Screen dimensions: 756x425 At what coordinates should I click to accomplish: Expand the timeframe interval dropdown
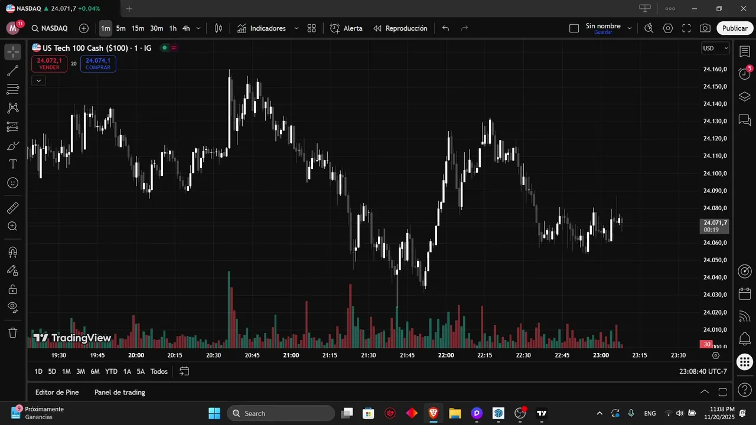[x=198, y=28]
